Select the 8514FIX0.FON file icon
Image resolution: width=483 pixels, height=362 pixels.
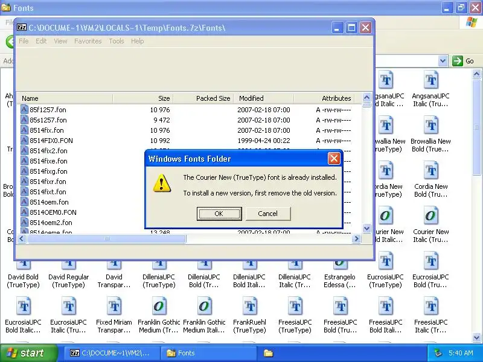click(24, 141)
